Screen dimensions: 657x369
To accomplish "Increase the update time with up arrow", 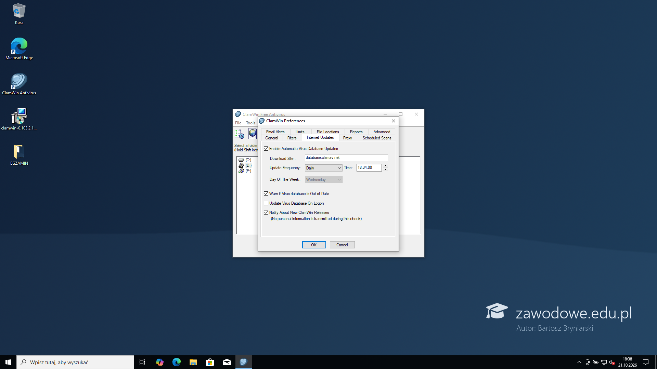I will [x=385, y=166].
